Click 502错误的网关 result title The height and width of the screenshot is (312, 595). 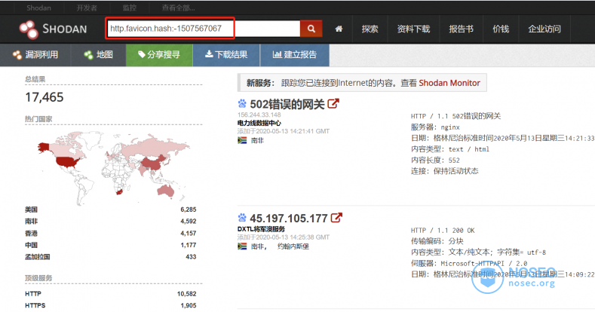point(287,104)
